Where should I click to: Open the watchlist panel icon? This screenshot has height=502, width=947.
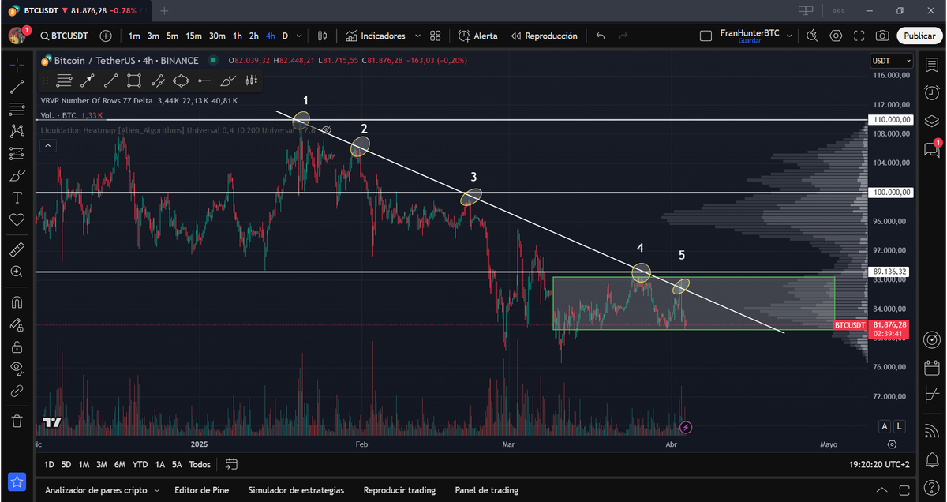(931, 66)
